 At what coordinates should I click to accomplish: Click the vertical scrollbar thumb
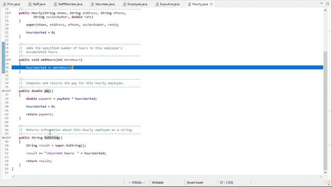click(325, 111)
